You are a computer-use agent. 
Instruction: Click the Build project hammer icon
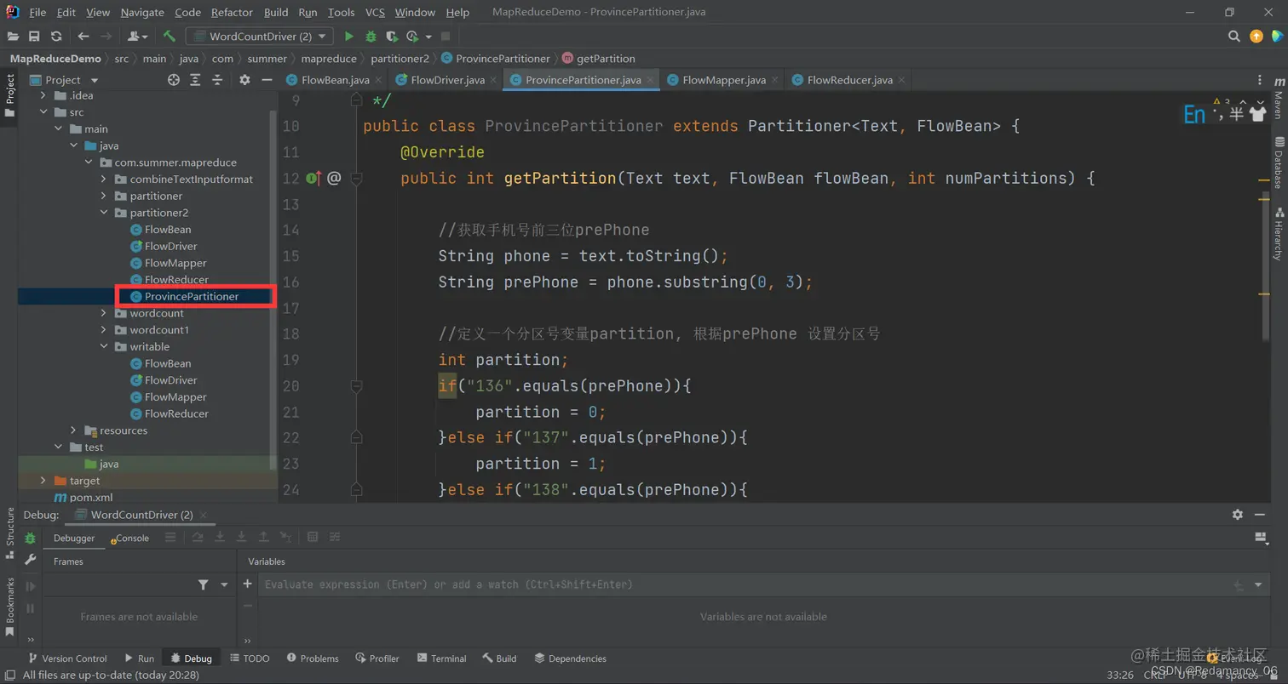[x=170, y=37]
